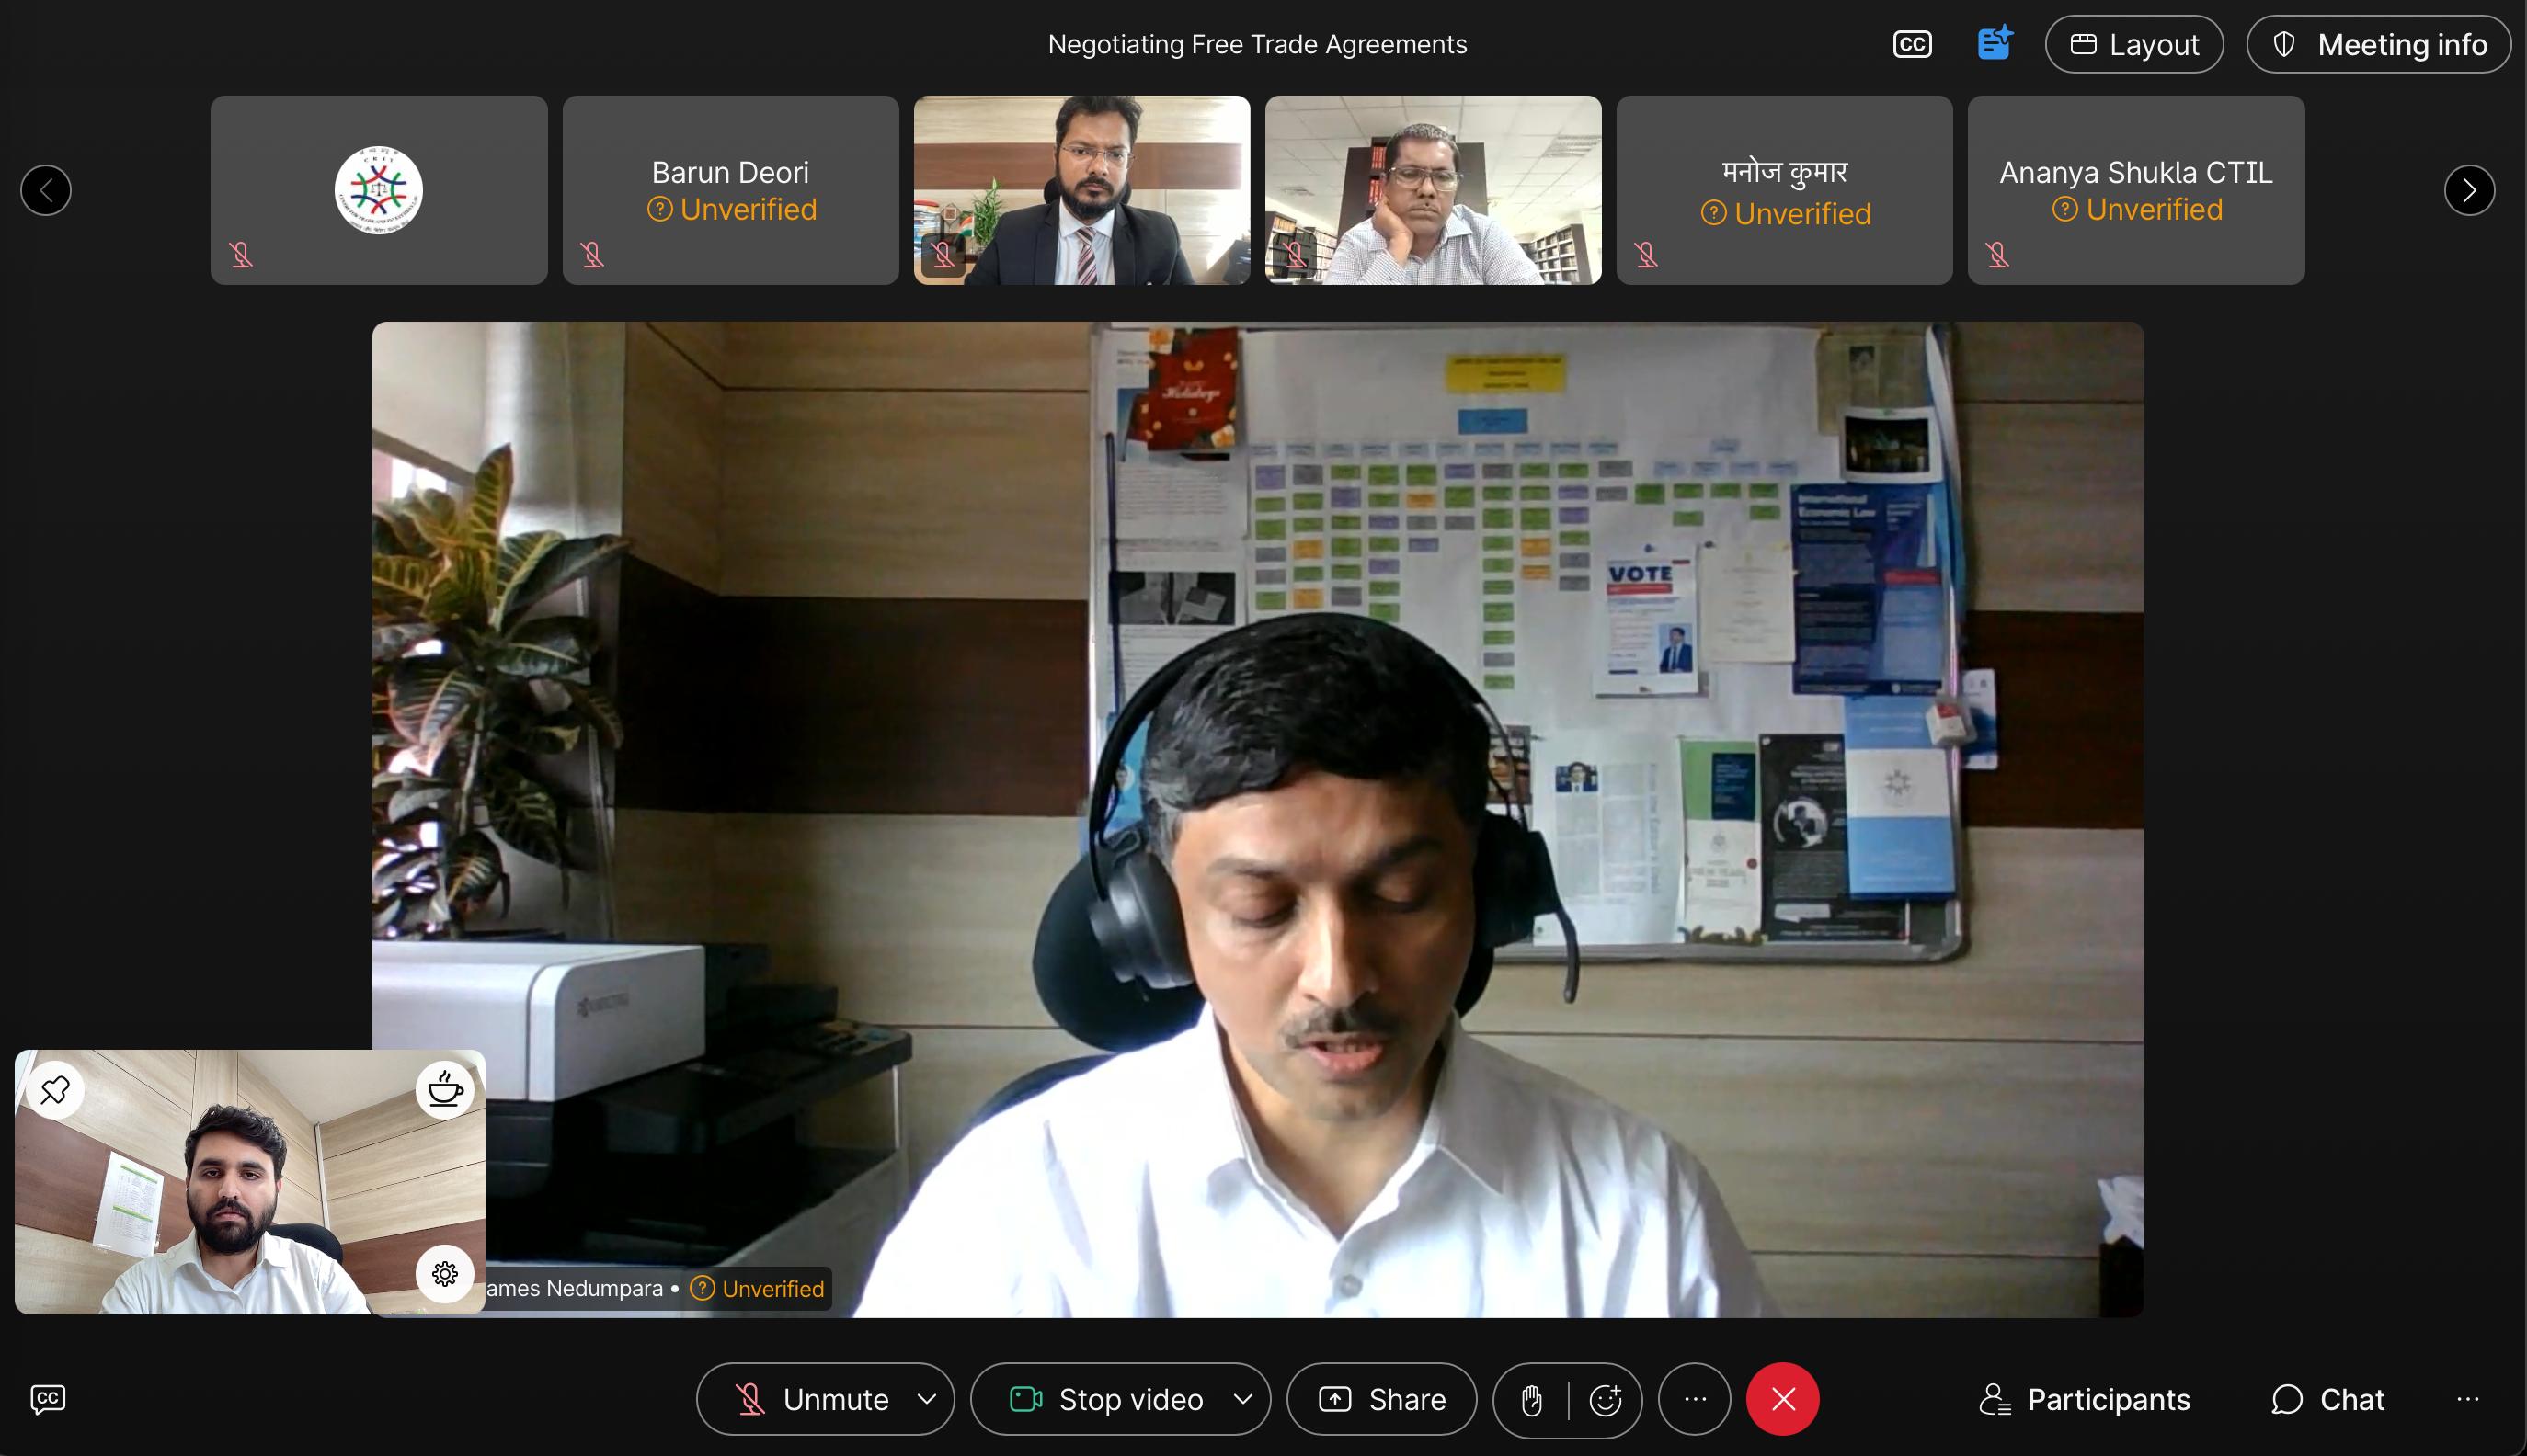2527x1456 pixels.
Task: Open Meeting info
Action: tap(2378, 44)
